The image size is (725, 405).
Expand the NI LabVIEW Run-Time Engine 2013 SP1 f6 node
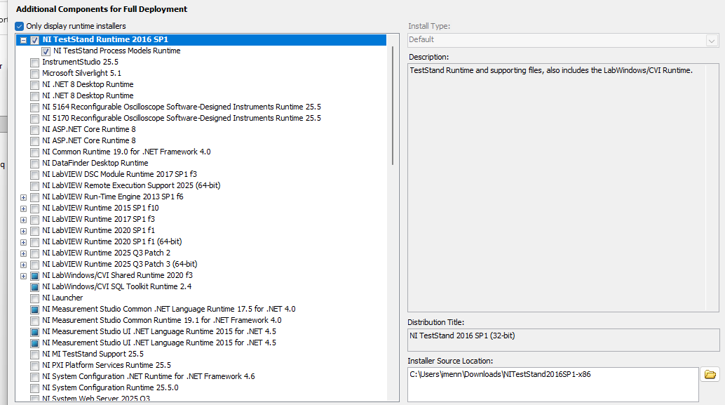coord(24,197)
